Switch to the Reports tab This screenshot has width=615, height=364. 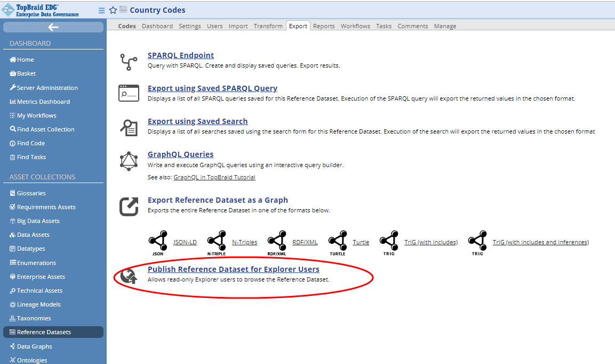tap(324, 26)
